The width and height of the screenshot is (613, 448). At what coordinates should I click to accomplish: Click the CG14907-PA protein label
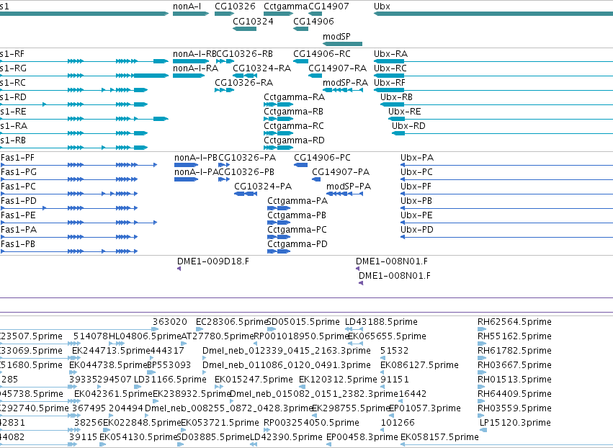click(341, 172)
